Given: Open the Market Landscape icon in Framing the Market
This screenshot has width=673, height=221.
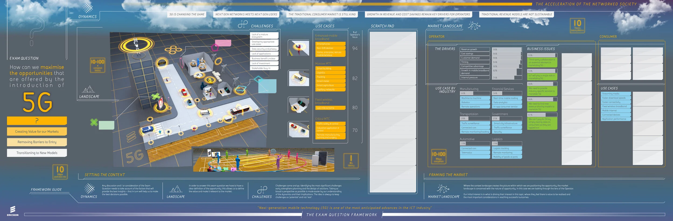Looking at the screenshot, I should coord(443,189).
